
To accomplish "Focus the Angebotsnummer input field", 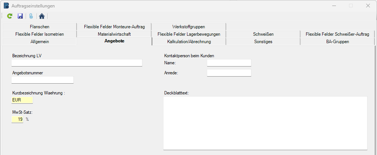I will (x=43, y=80).
